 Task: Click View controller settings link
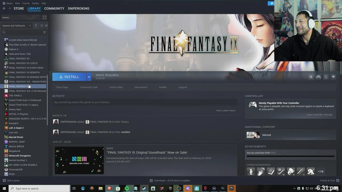click(320, 115)
